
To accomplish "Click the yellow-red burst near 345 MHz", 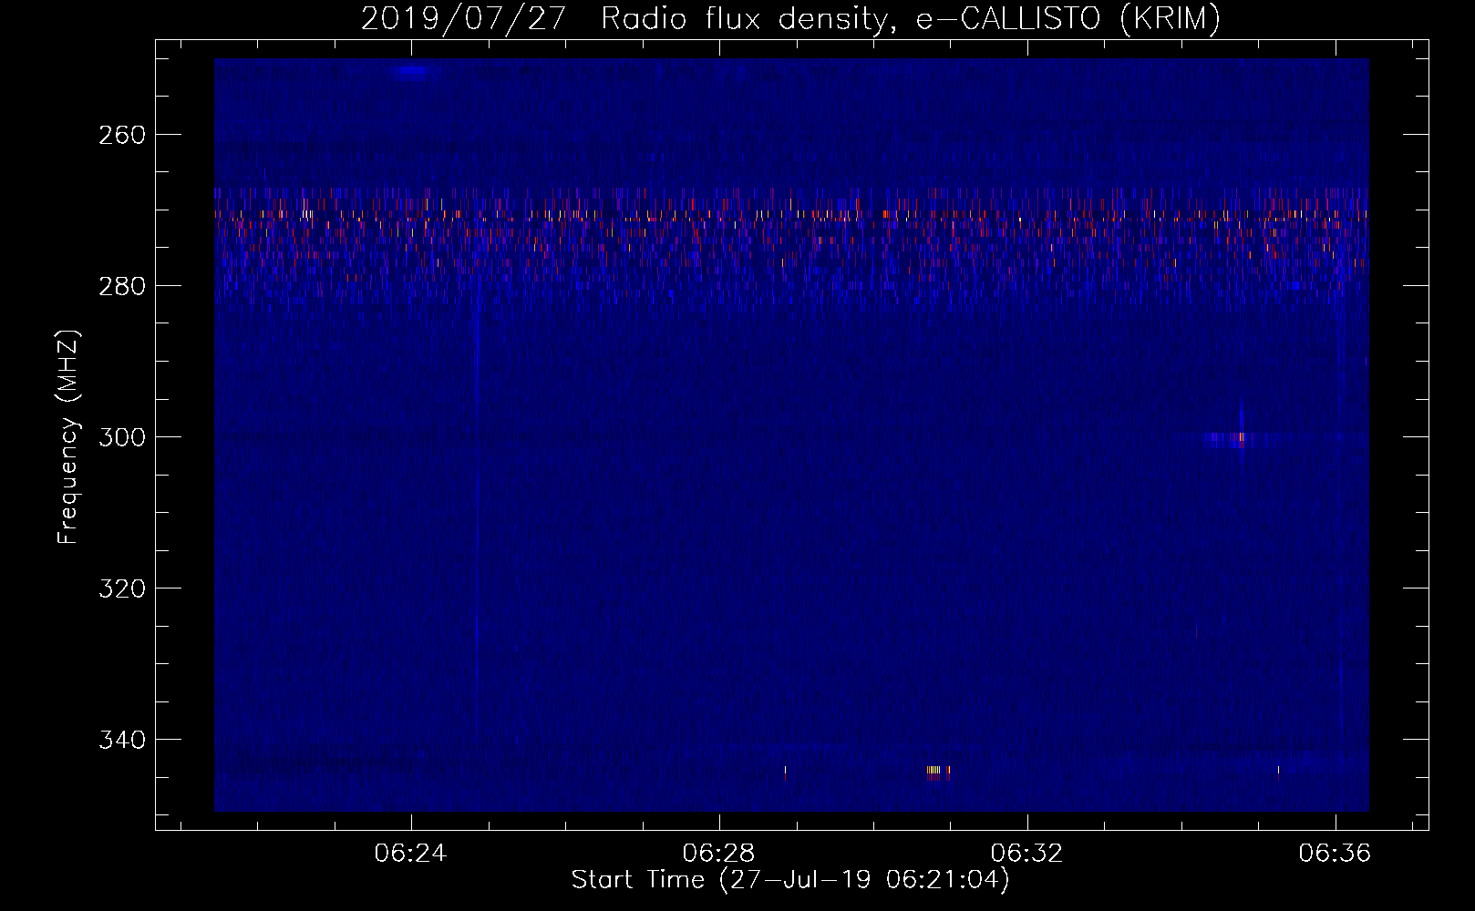I will 938,772.
